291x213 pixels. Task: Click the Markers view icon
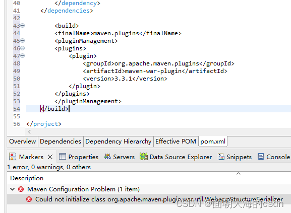(x=13, y=157)
